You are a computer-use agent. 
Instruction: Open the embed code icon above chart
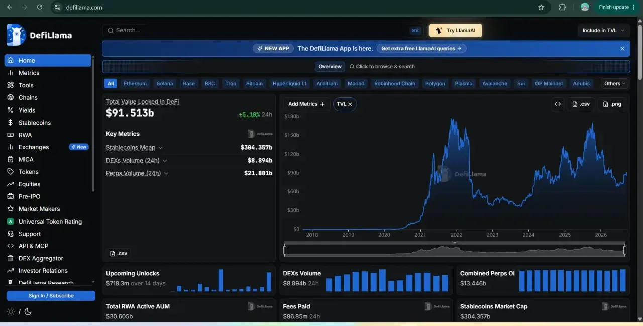(x=558, y=104)
